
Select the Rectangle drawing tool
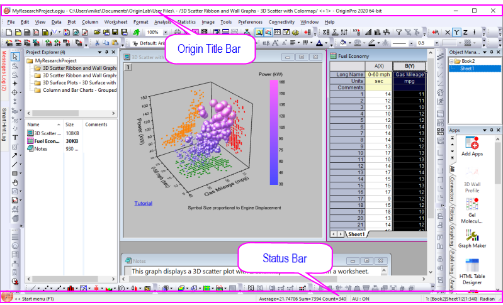[x=14, y=174]
